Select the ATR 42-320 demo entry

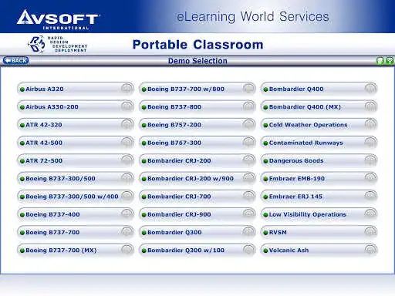click(76, 125)
